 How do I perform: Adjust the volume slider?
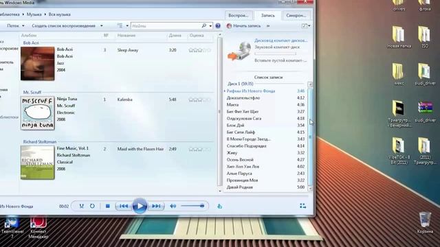coord(192,206)
